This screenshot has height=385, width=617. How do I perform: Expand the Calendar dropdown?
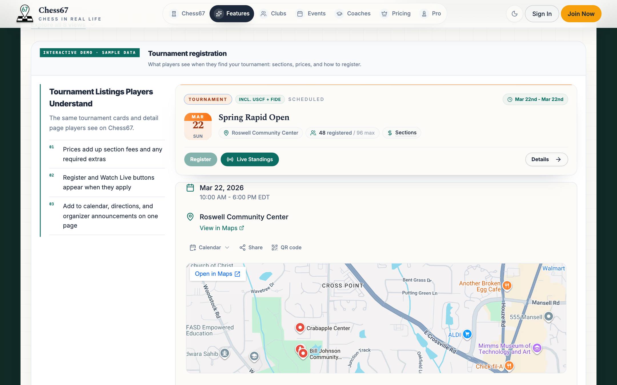click(x=209, y=248)
